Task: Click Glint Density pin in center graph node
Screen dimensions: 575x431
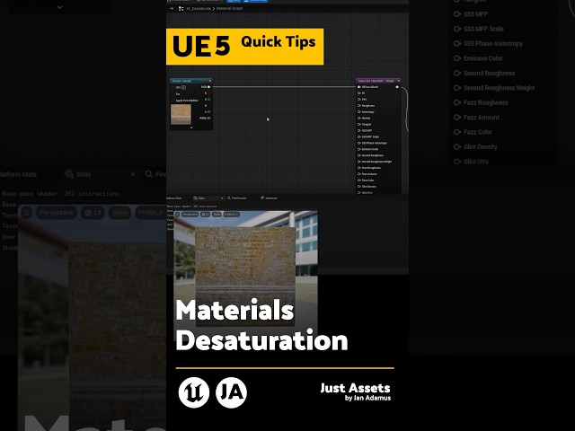Action: (359, 187)
